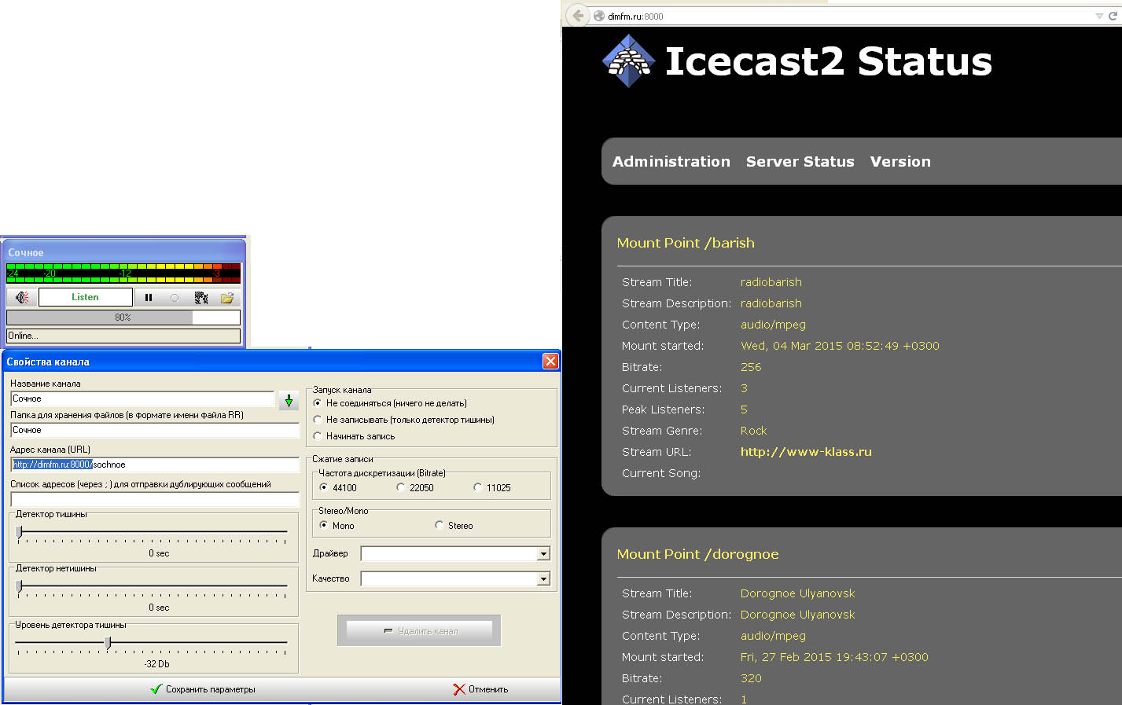Screen dimensions: 1122x705
Task: Choose the 11025 sample rate radio
Action: click(x=478, y=487)
